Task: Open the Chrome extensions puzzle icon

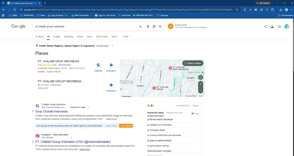Action: click(x=273, y=10)
